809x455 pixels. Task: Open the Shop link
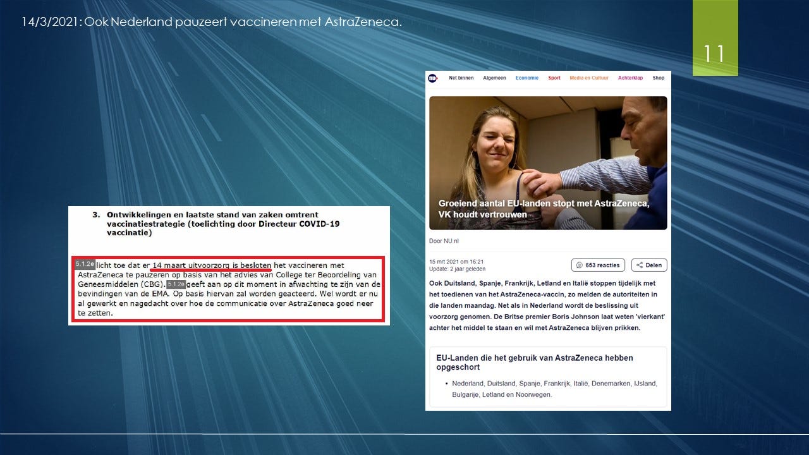point(659,78)
